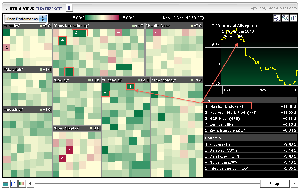Select Lennar (LEN) in Top 5
300x189 pixels.
tap(250, 125)
